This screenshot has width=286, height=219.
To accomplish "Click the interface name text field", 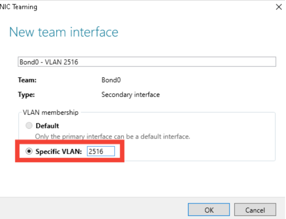I will 146,62.
